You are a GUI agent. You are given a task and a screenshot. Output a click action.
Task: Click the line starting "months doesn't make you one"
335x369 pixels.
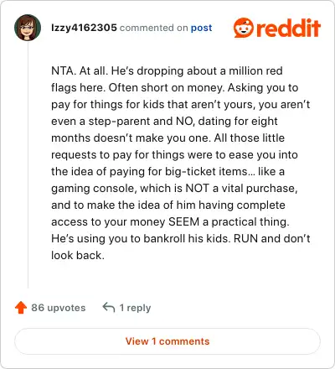coord(167,138)
